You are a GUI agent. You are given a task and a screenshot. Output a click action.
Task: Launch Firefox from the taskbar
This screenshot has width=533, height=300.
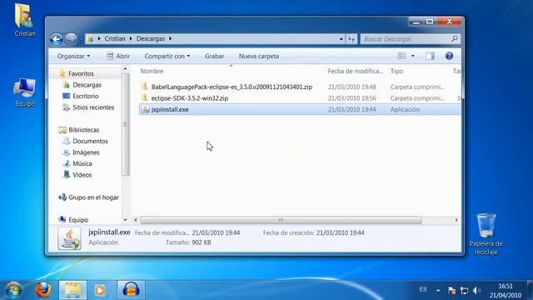pos(43,290)
